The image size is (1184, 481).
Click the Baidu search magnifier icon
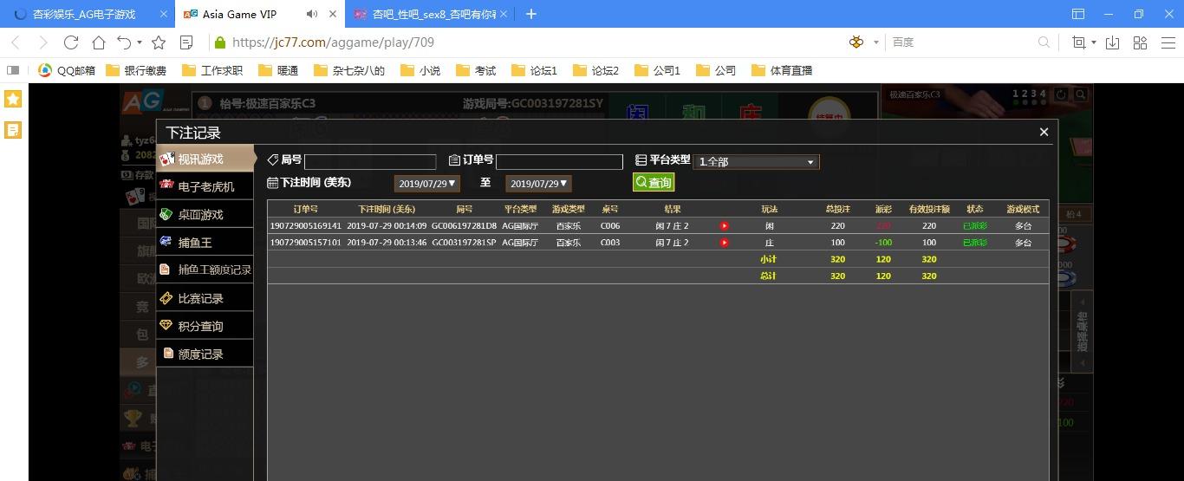1044,42
